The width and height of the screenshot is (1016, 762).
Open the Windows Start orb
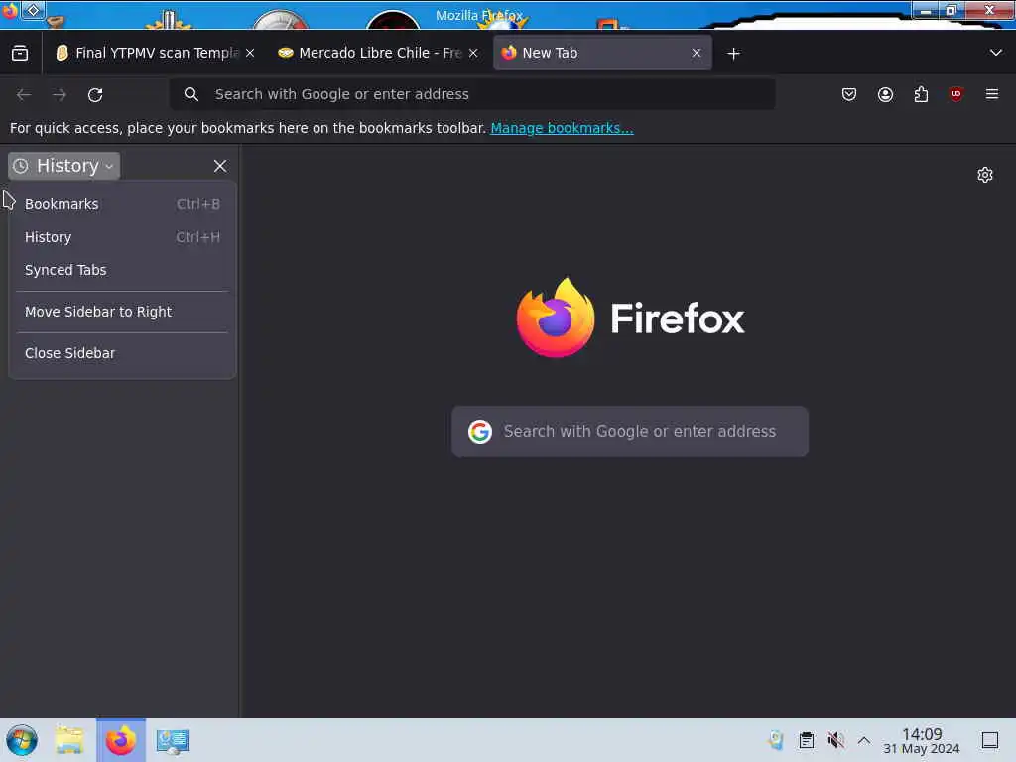click(22, 740)
